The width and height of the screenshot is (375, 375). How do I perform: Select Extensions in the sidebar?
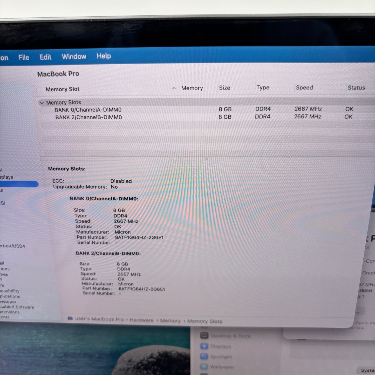(10, 312)
